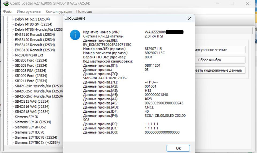Select SIMOS16 VAG (J2534)
This screenshot has width=257, height=153.
pyautogui.click(x=32, y=107)
